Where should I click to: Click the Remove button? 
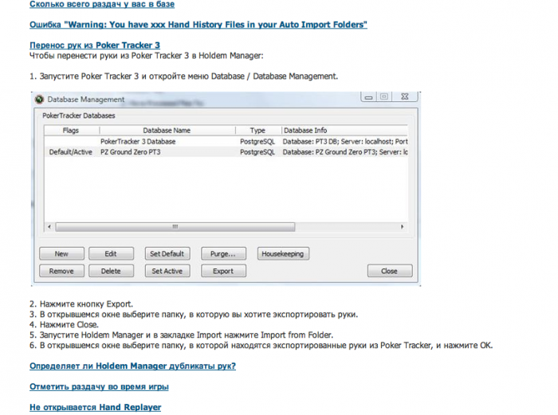(61, 271)
